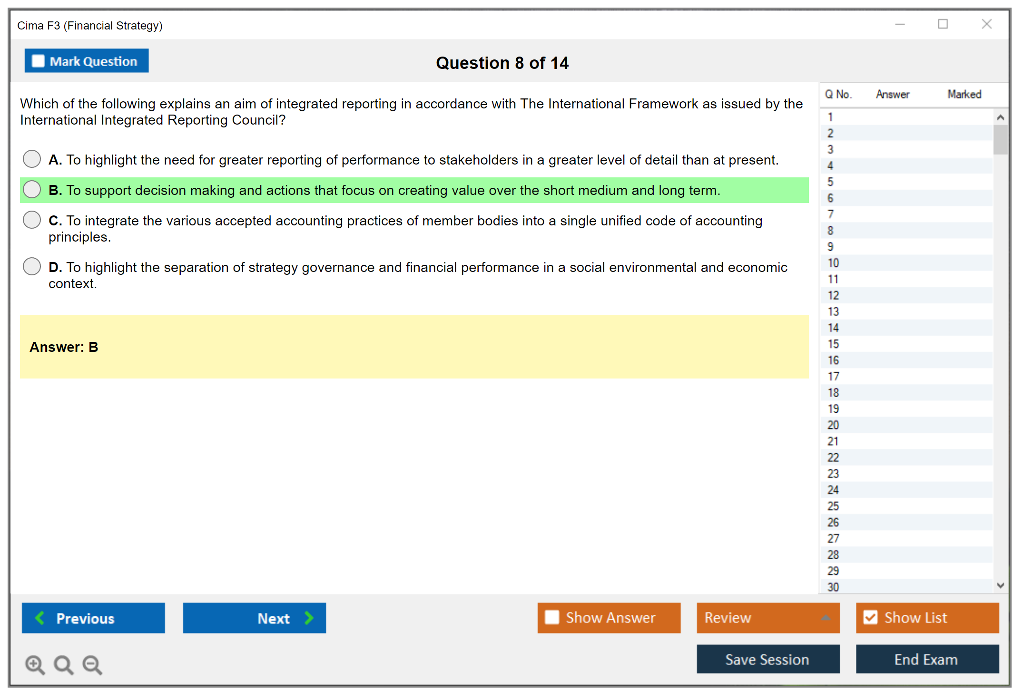Minimize the exam window
Screen dimensions: 1023x699
(900, 24)
